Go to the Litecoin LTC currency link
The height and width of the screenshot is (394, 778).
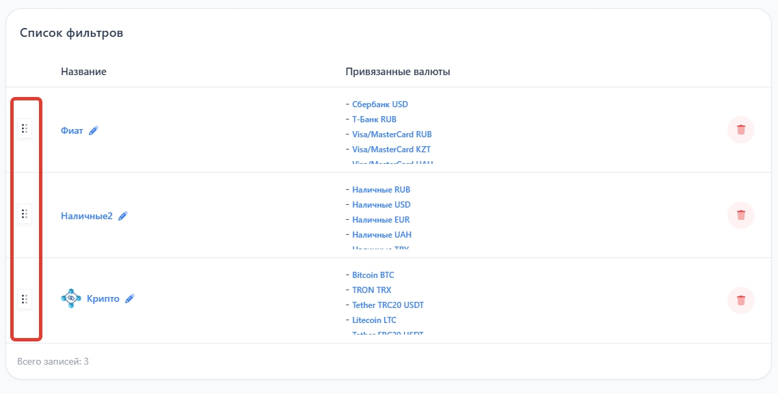tap(374, 320)
